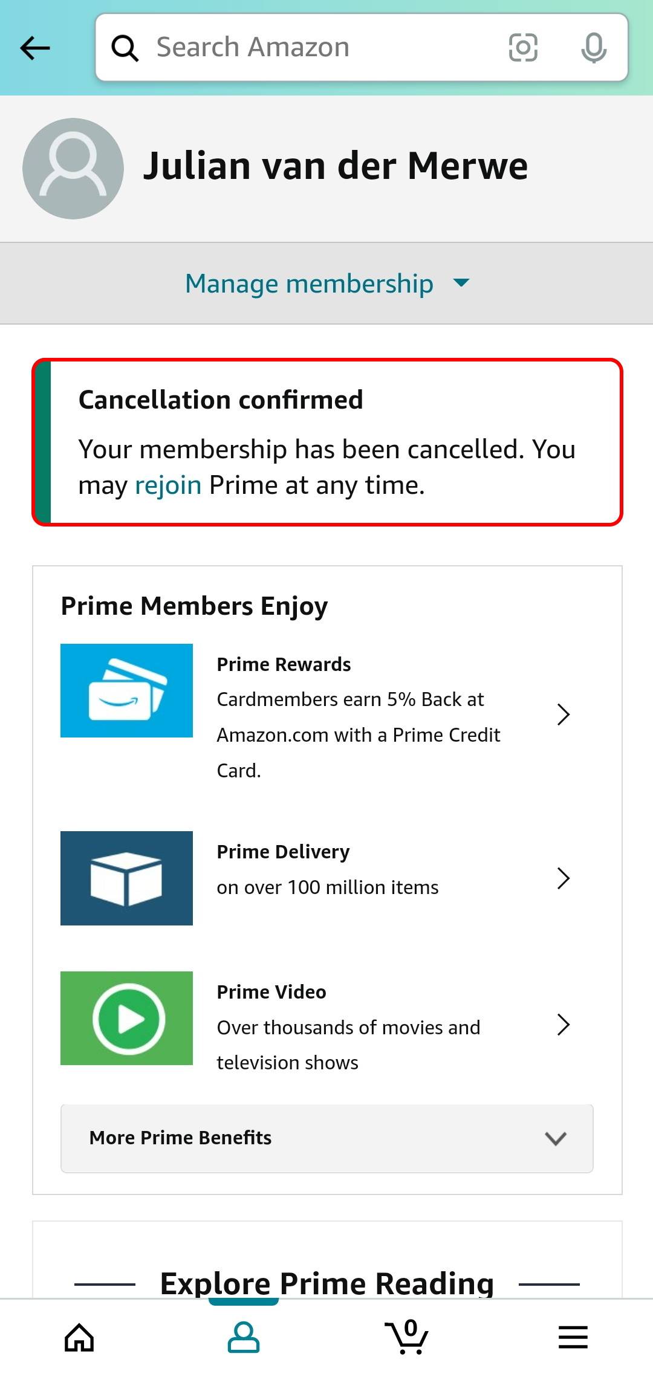Screen dimensions: 653x1374
Task: Start a voice search with the microphone icon
Action: [592, 48]
